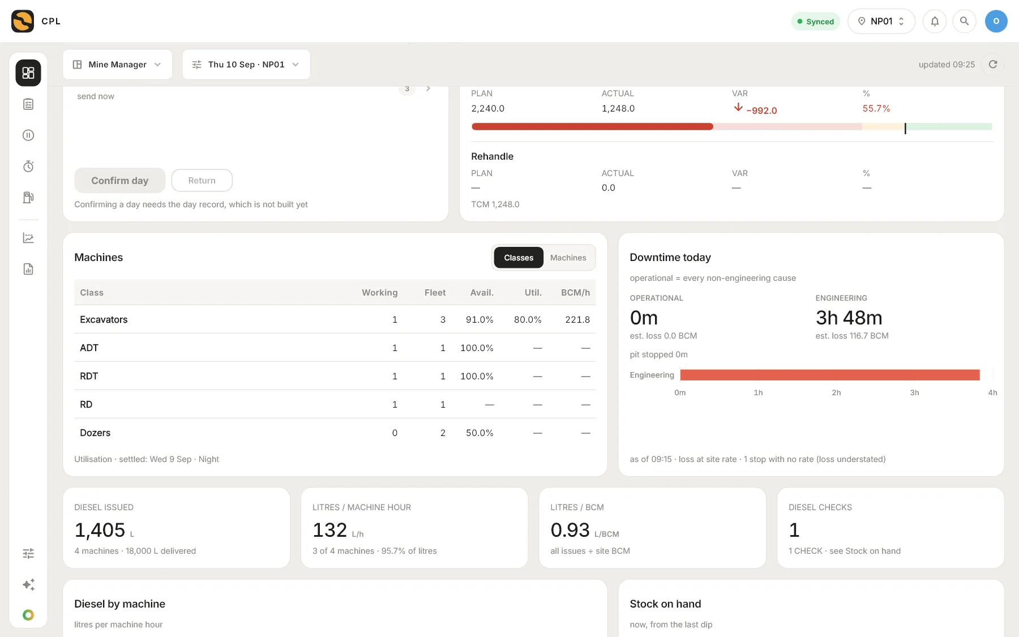Open the Thu 10 Sep · NP01 filter dropdown
This screenshot has height=637, width=1019.
coord(246,65)
